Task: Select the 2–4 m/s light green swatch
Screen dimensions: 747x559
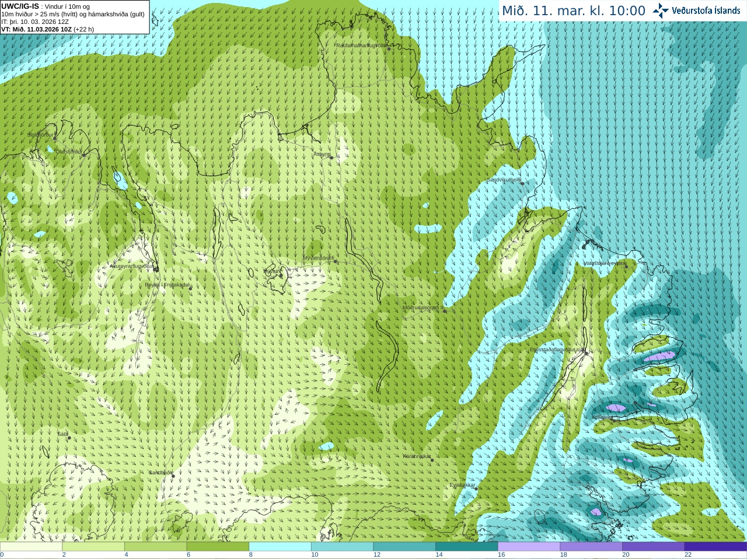Action: [93, 547]
